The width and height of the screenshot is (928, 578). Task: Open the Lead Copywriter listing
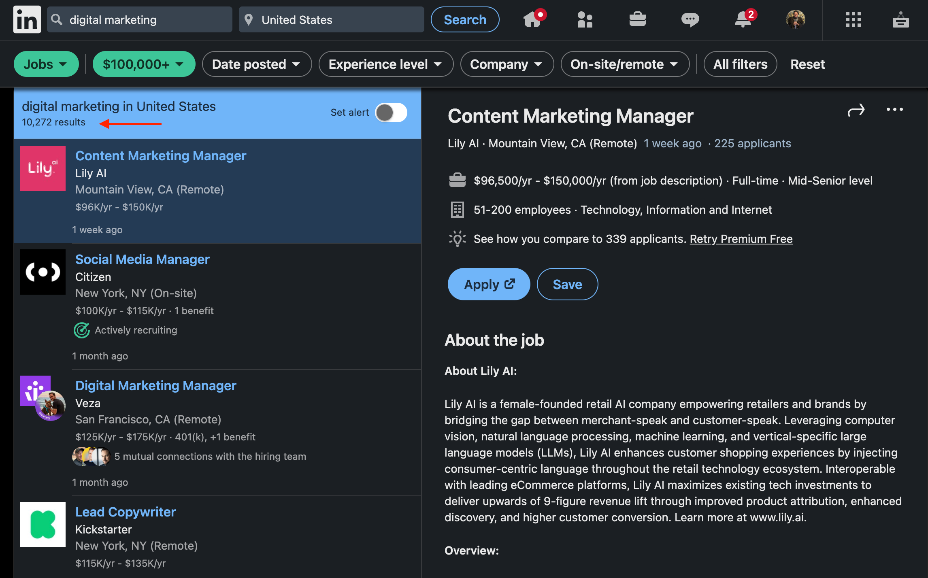click(126, 512)
